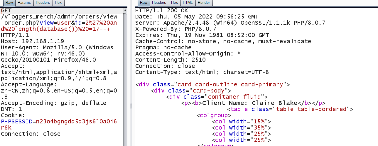Click the 'Accept-Encoding: gzip, deflate' line
Screen dimensions: 378x146
click(x=53, y=103)
